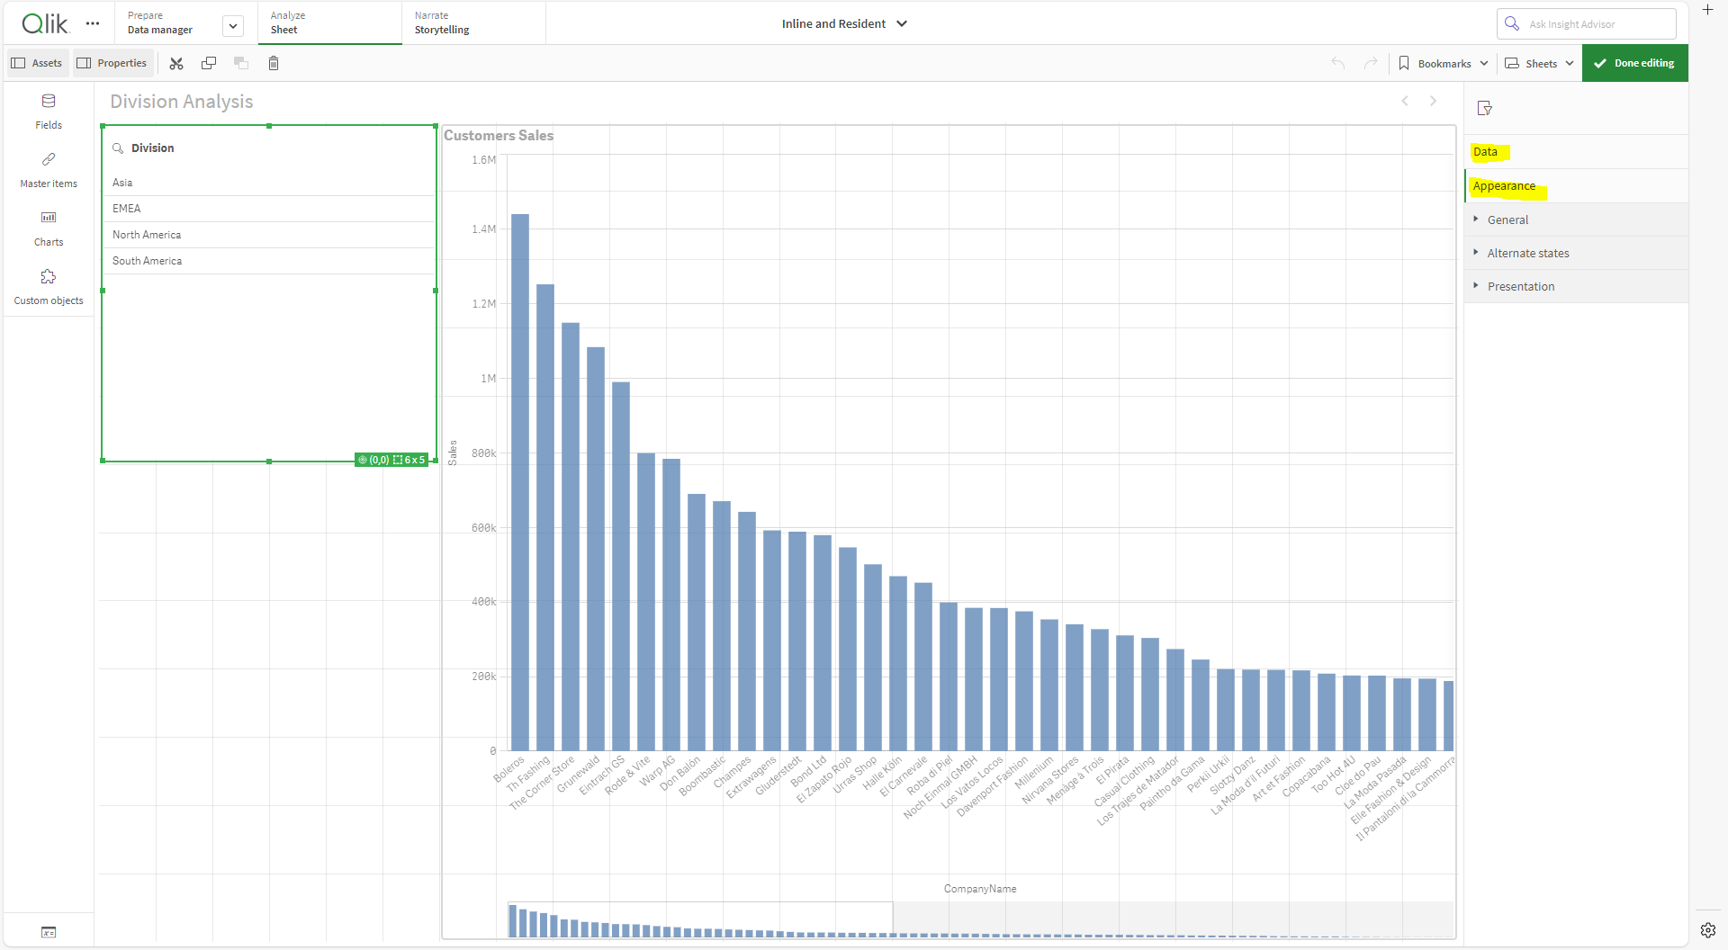This screenshot has height=950, width=1728.
Task: Open the Qlik navigation ellipsis menu
Action: click(93, 23)
